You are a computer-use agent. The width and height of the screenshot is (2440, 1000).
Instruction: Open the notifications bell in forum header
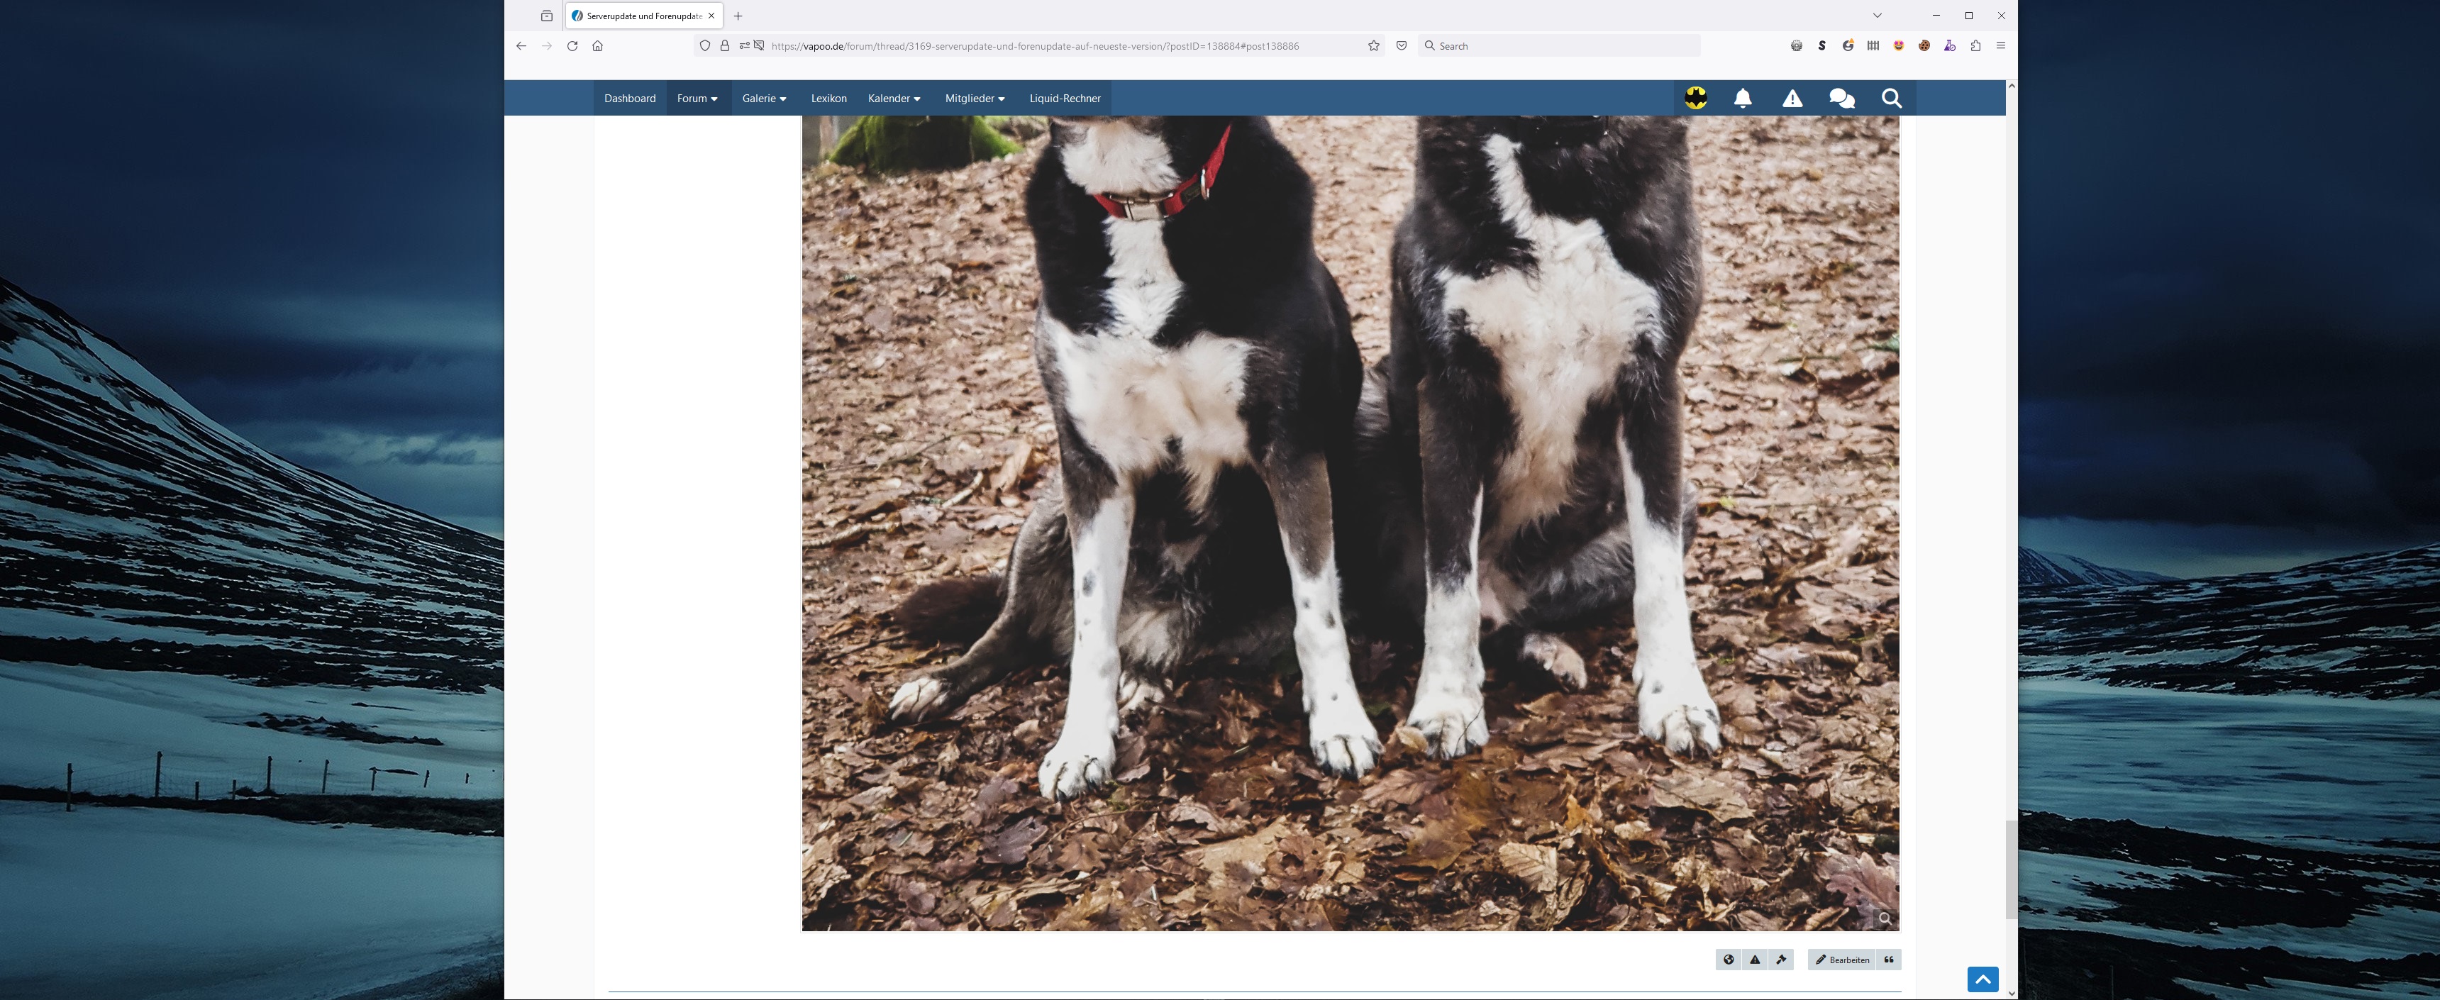pyautogui.click(x=1742, y=99)
